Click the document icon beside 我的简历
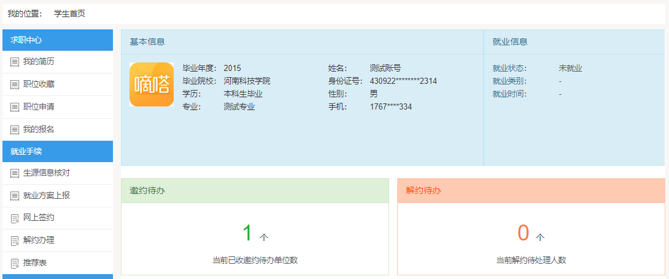The image size is (669, 279). (15, 62)
